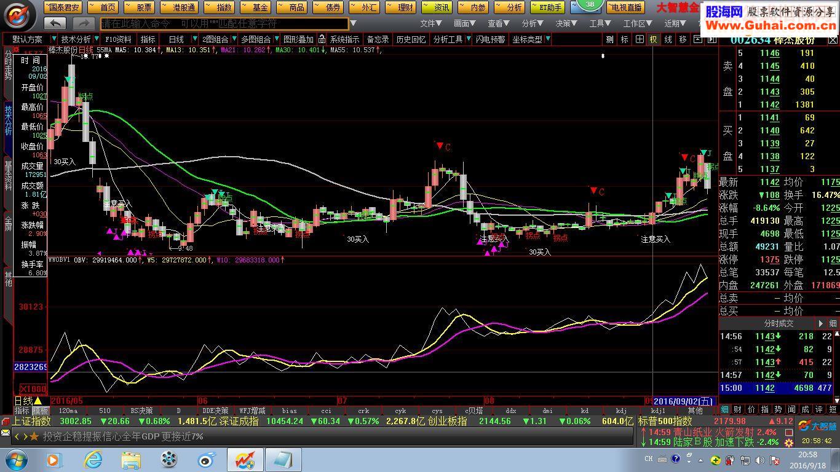Viewport: 840px width, 472px height.
Task: Toggle the 权 ex-rights adjustment icon
Action: [654, 39]
